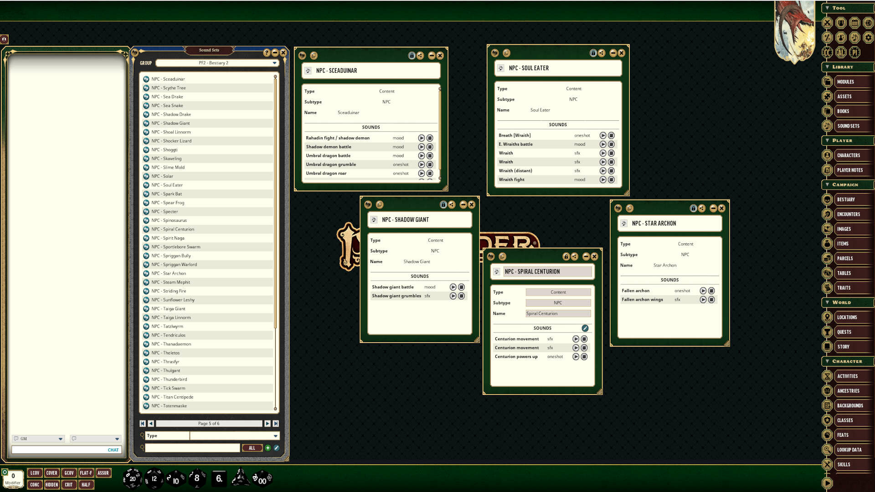Viewport: 875px width, 492px height.
Task: Open the Calendar tool
Action: (x=854, y=23)
